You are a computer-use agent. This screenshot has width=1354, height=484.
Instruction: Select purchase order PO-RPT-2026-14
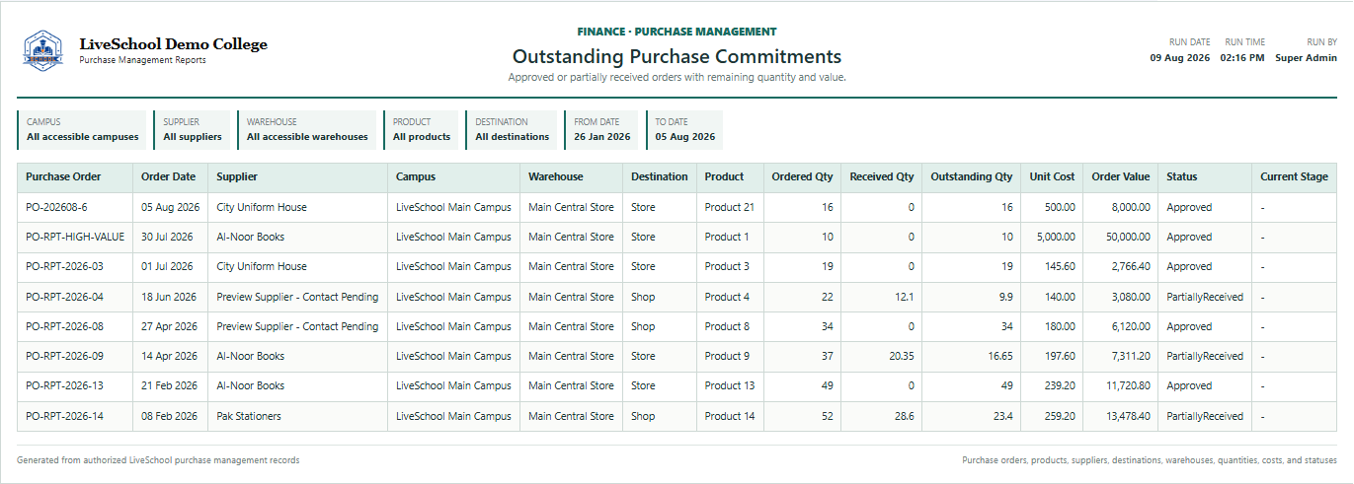click(64, 416)
